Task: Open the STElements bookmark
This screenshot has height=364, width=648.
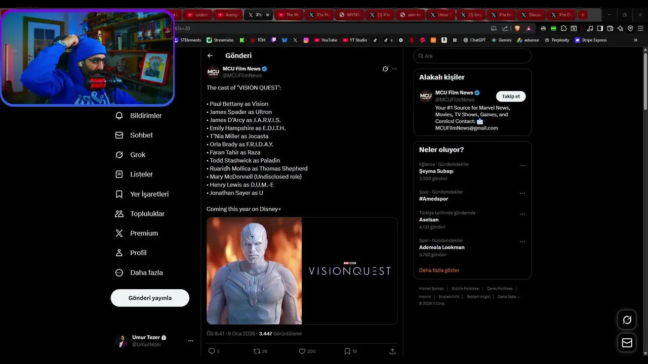Action: pyautogui.click(x=187, y=40)
